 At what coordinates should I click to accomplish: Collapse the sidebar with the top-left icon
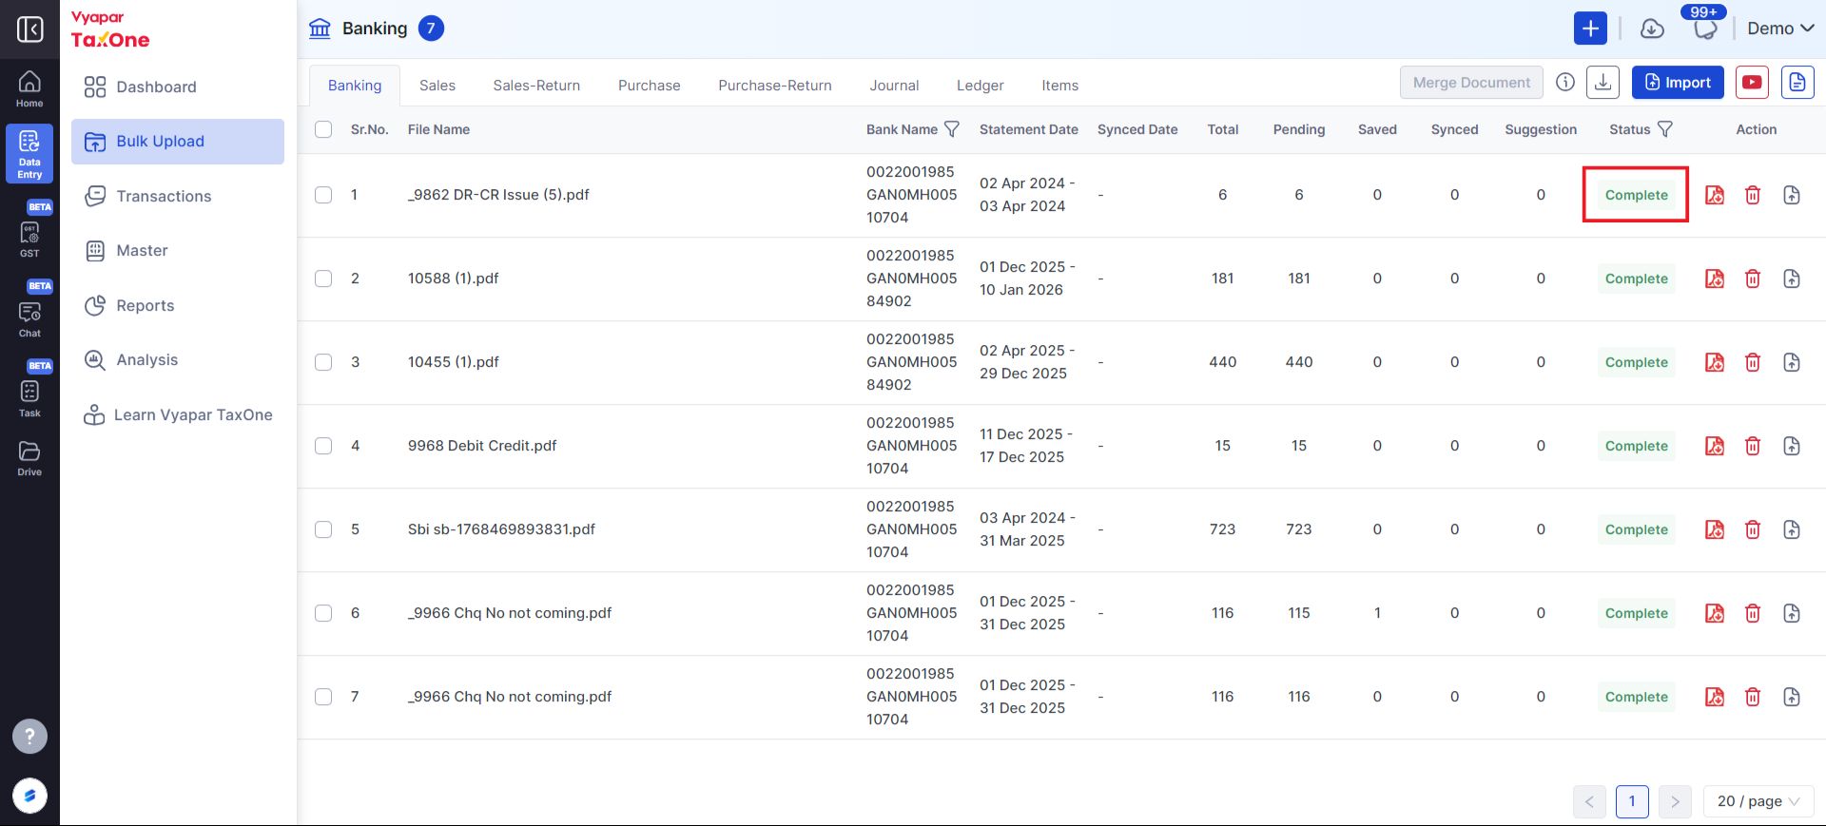[29, 29]
